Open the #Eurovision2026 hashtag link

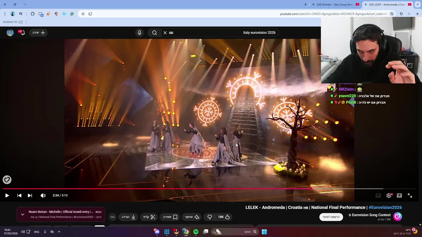(385, 207)
